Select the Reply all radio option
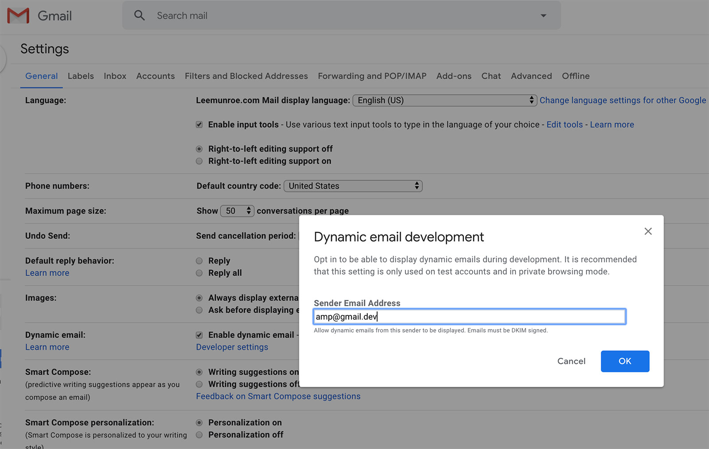 click(x=199, y=273)
